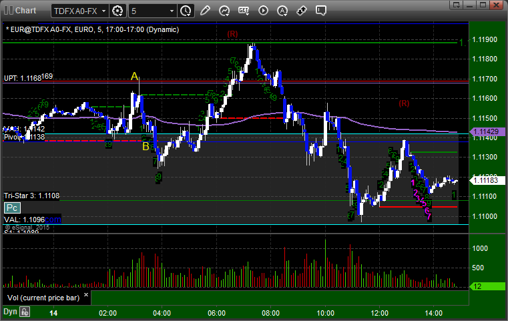The height and width of the screenshot is (321, 508).
Task: Click the 1.11500 price axis label
Action: (x=485, y=118)
